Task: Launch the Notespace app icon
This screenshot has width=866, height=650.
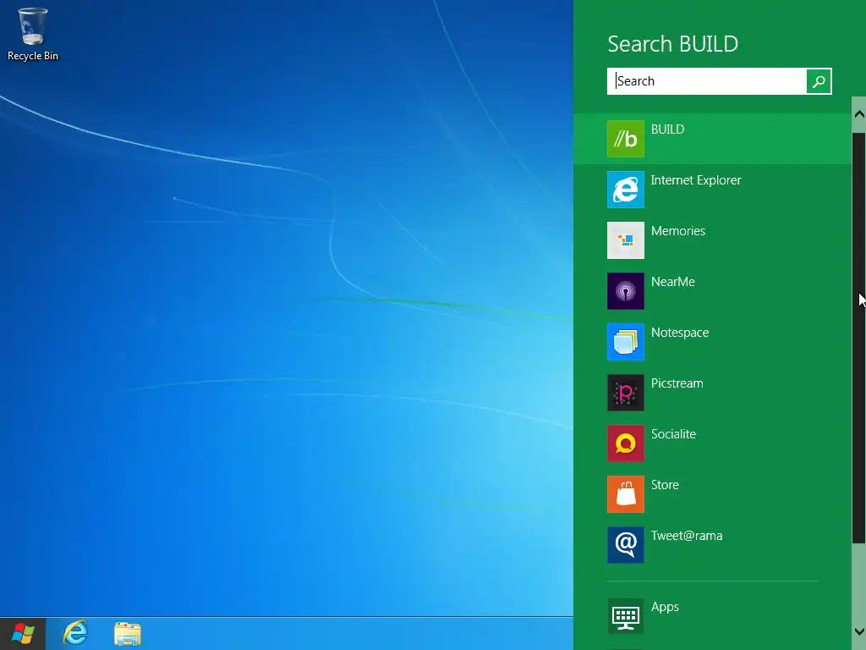Action: tap(625, 342)
